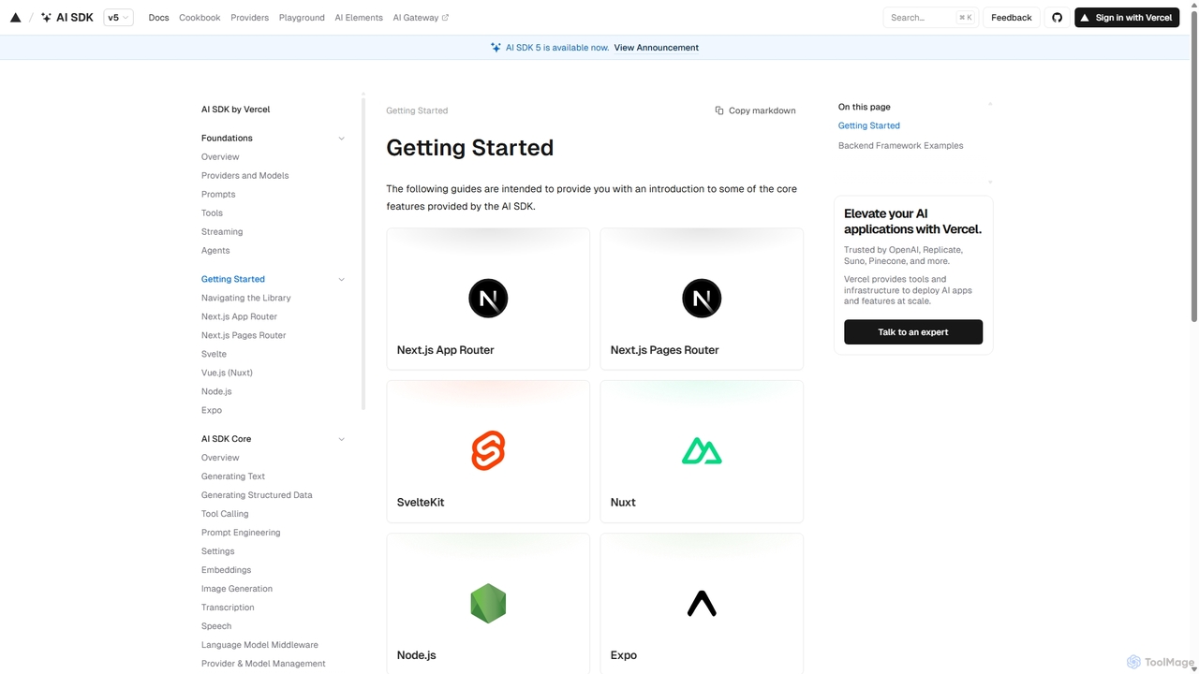The image size is (1199, 674).
Task: Open Prompt Engineering sidebar link
Action: 241,533
